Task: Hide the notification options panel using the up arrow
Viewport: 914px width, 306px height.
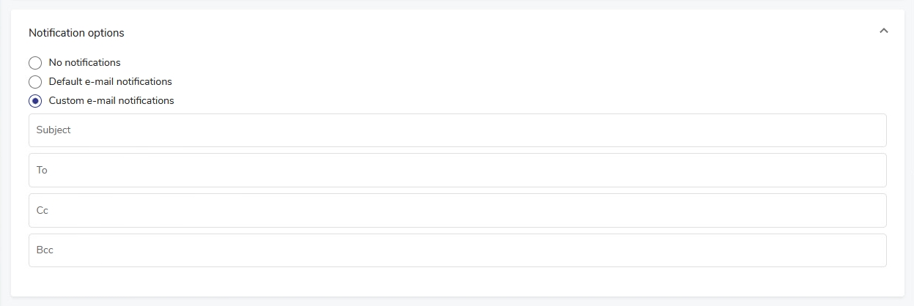Action: (x=883, y=31)
